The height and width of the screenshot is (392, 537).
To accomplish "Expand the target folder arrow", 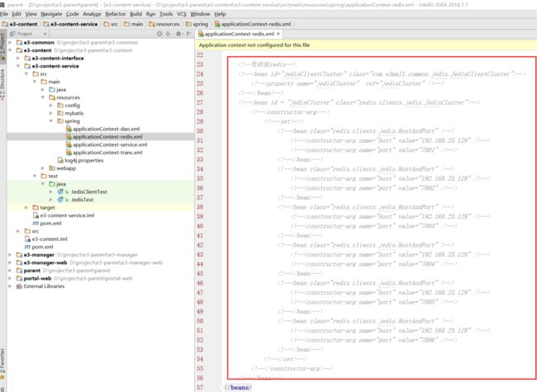I will click(x=26, y=208).
